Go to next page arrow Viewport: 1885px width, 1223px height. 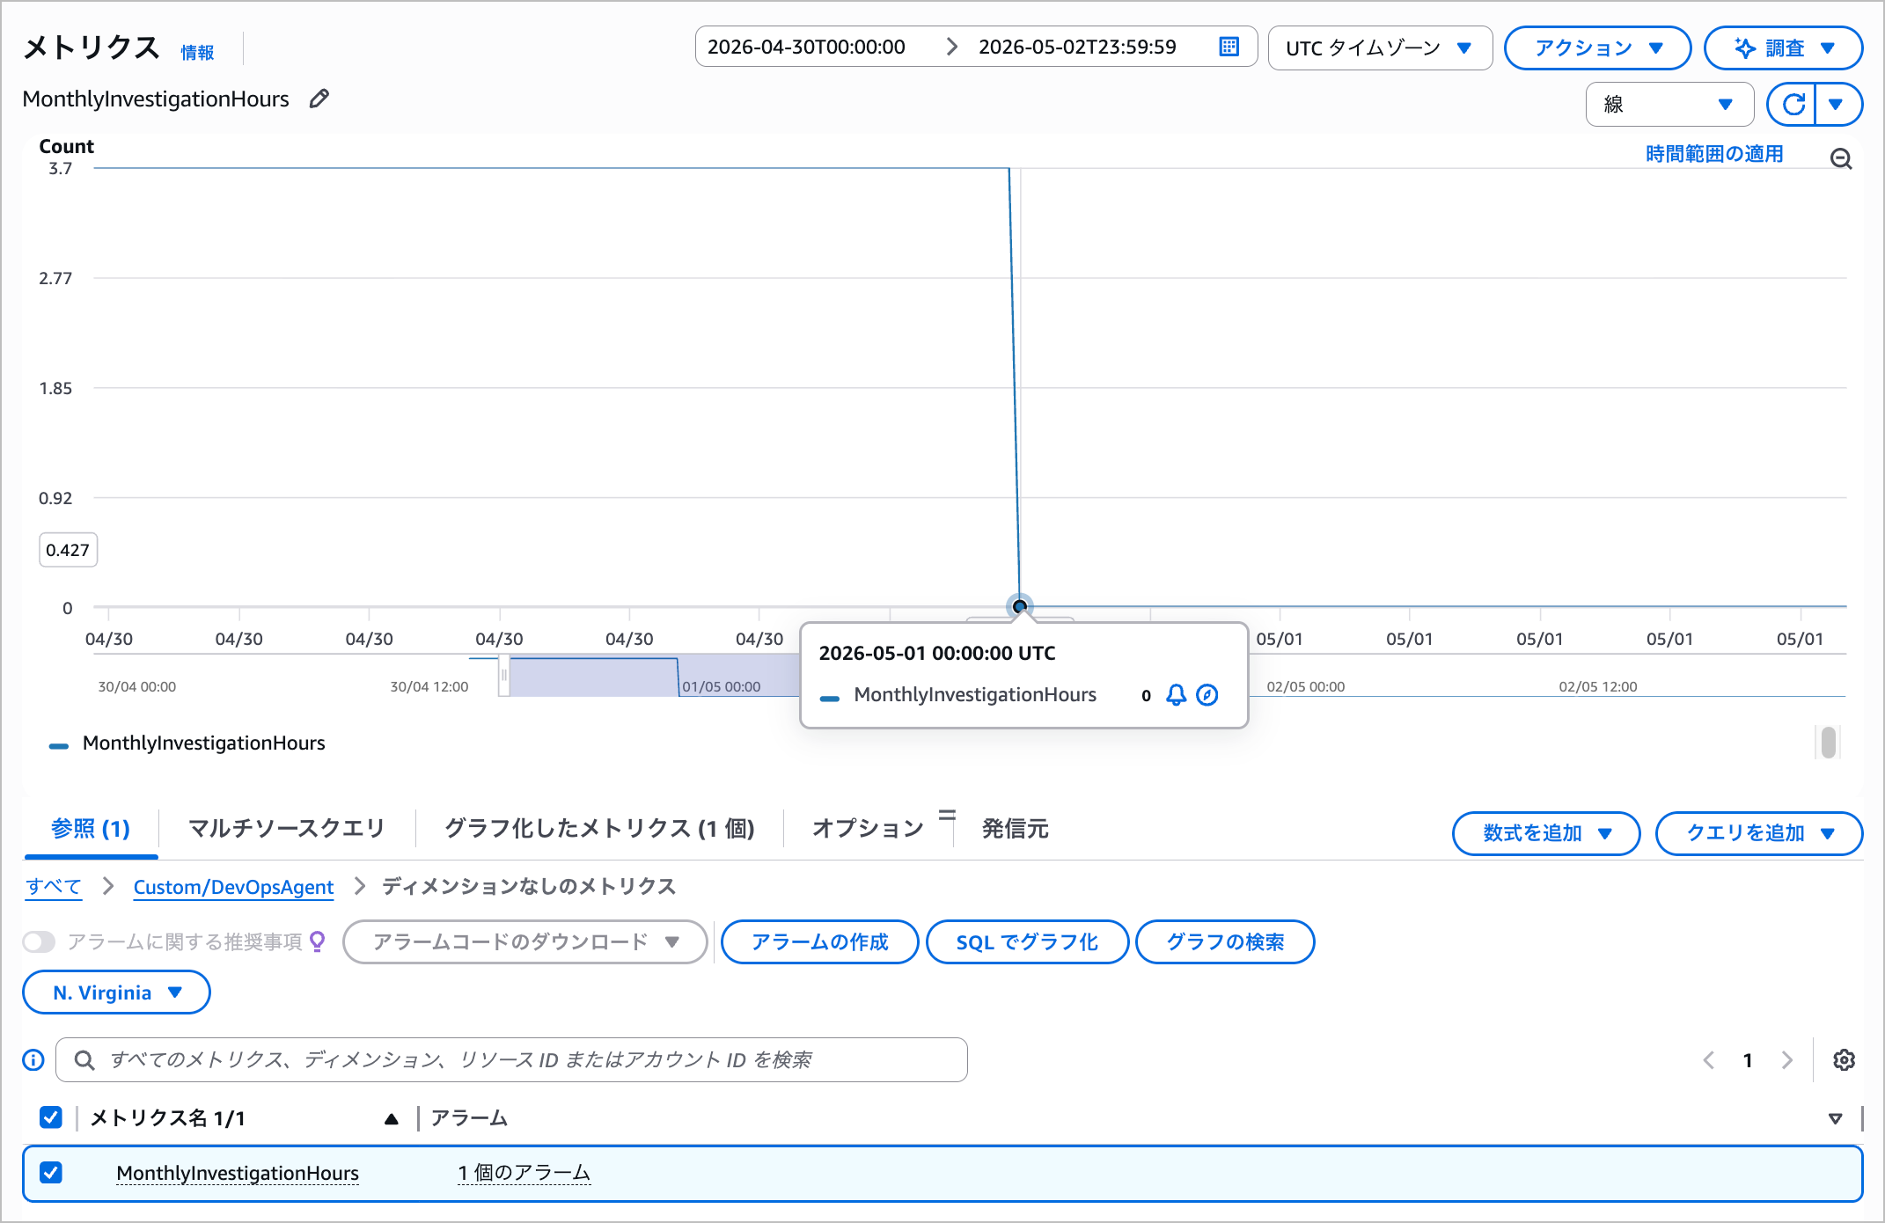click(x=1786, y=1060)
